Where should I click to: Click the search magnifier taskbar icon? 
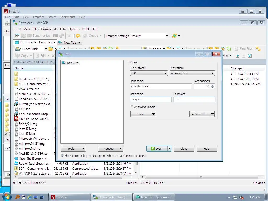pos(18,197)
